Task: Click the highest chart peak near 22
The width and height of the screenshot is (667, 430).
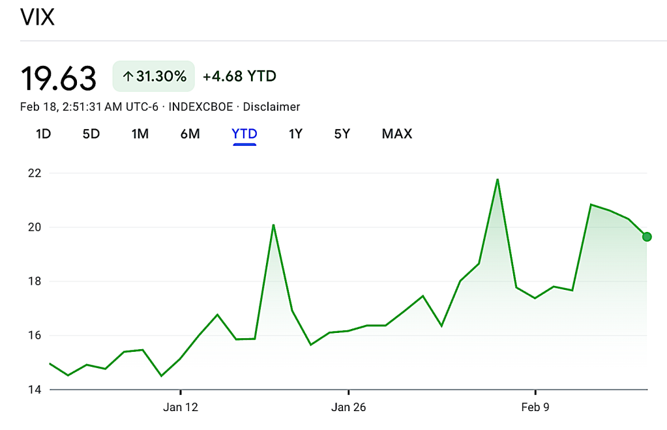Action: point(497,179)
